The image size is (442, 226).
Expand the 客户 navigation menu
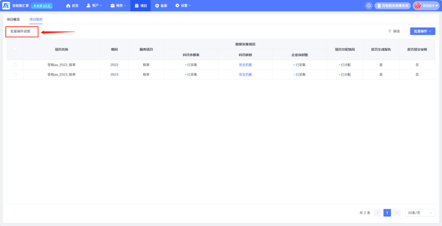(x=94, y=6)
